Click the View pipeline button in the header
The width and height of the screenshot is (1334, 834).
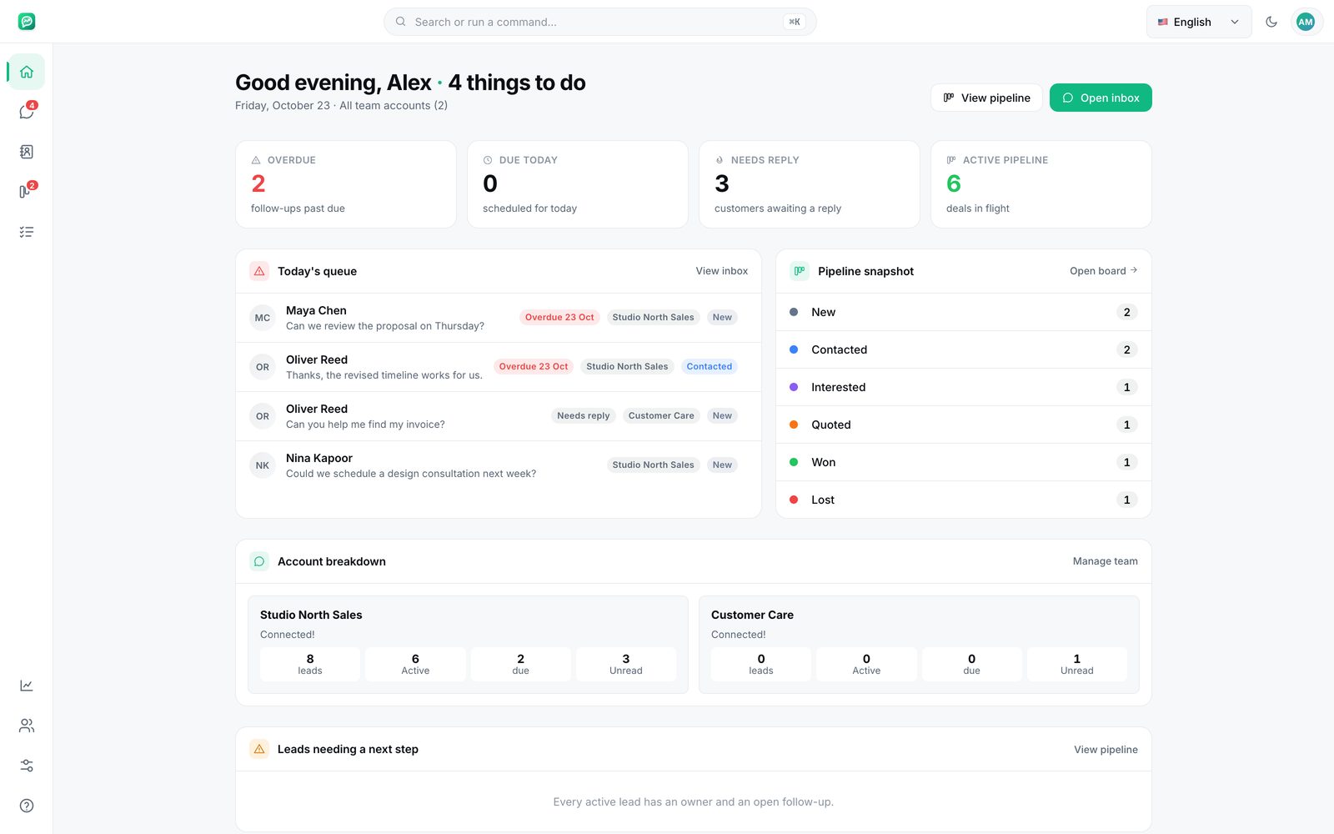[986, 98]
